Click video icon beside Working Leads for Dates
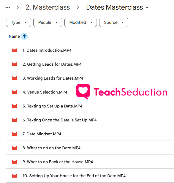This screenshot has width=174, height=183. (x=14, y=78)
